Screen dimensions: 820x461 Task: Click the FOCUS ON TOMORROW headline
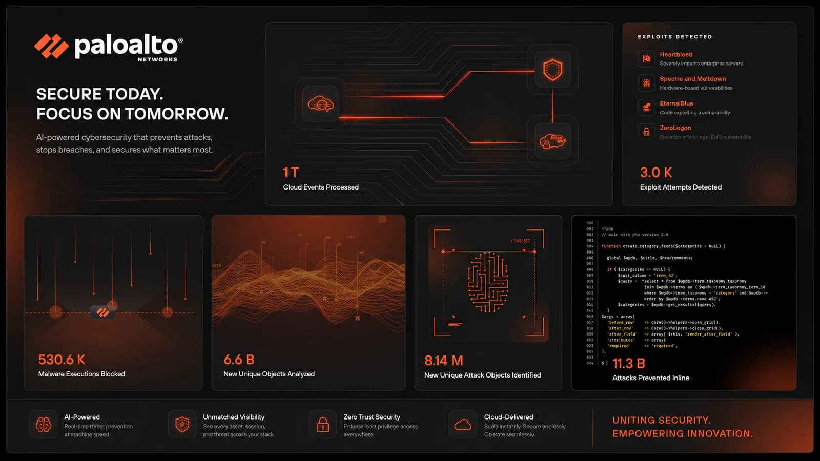[x=132, y=114]
